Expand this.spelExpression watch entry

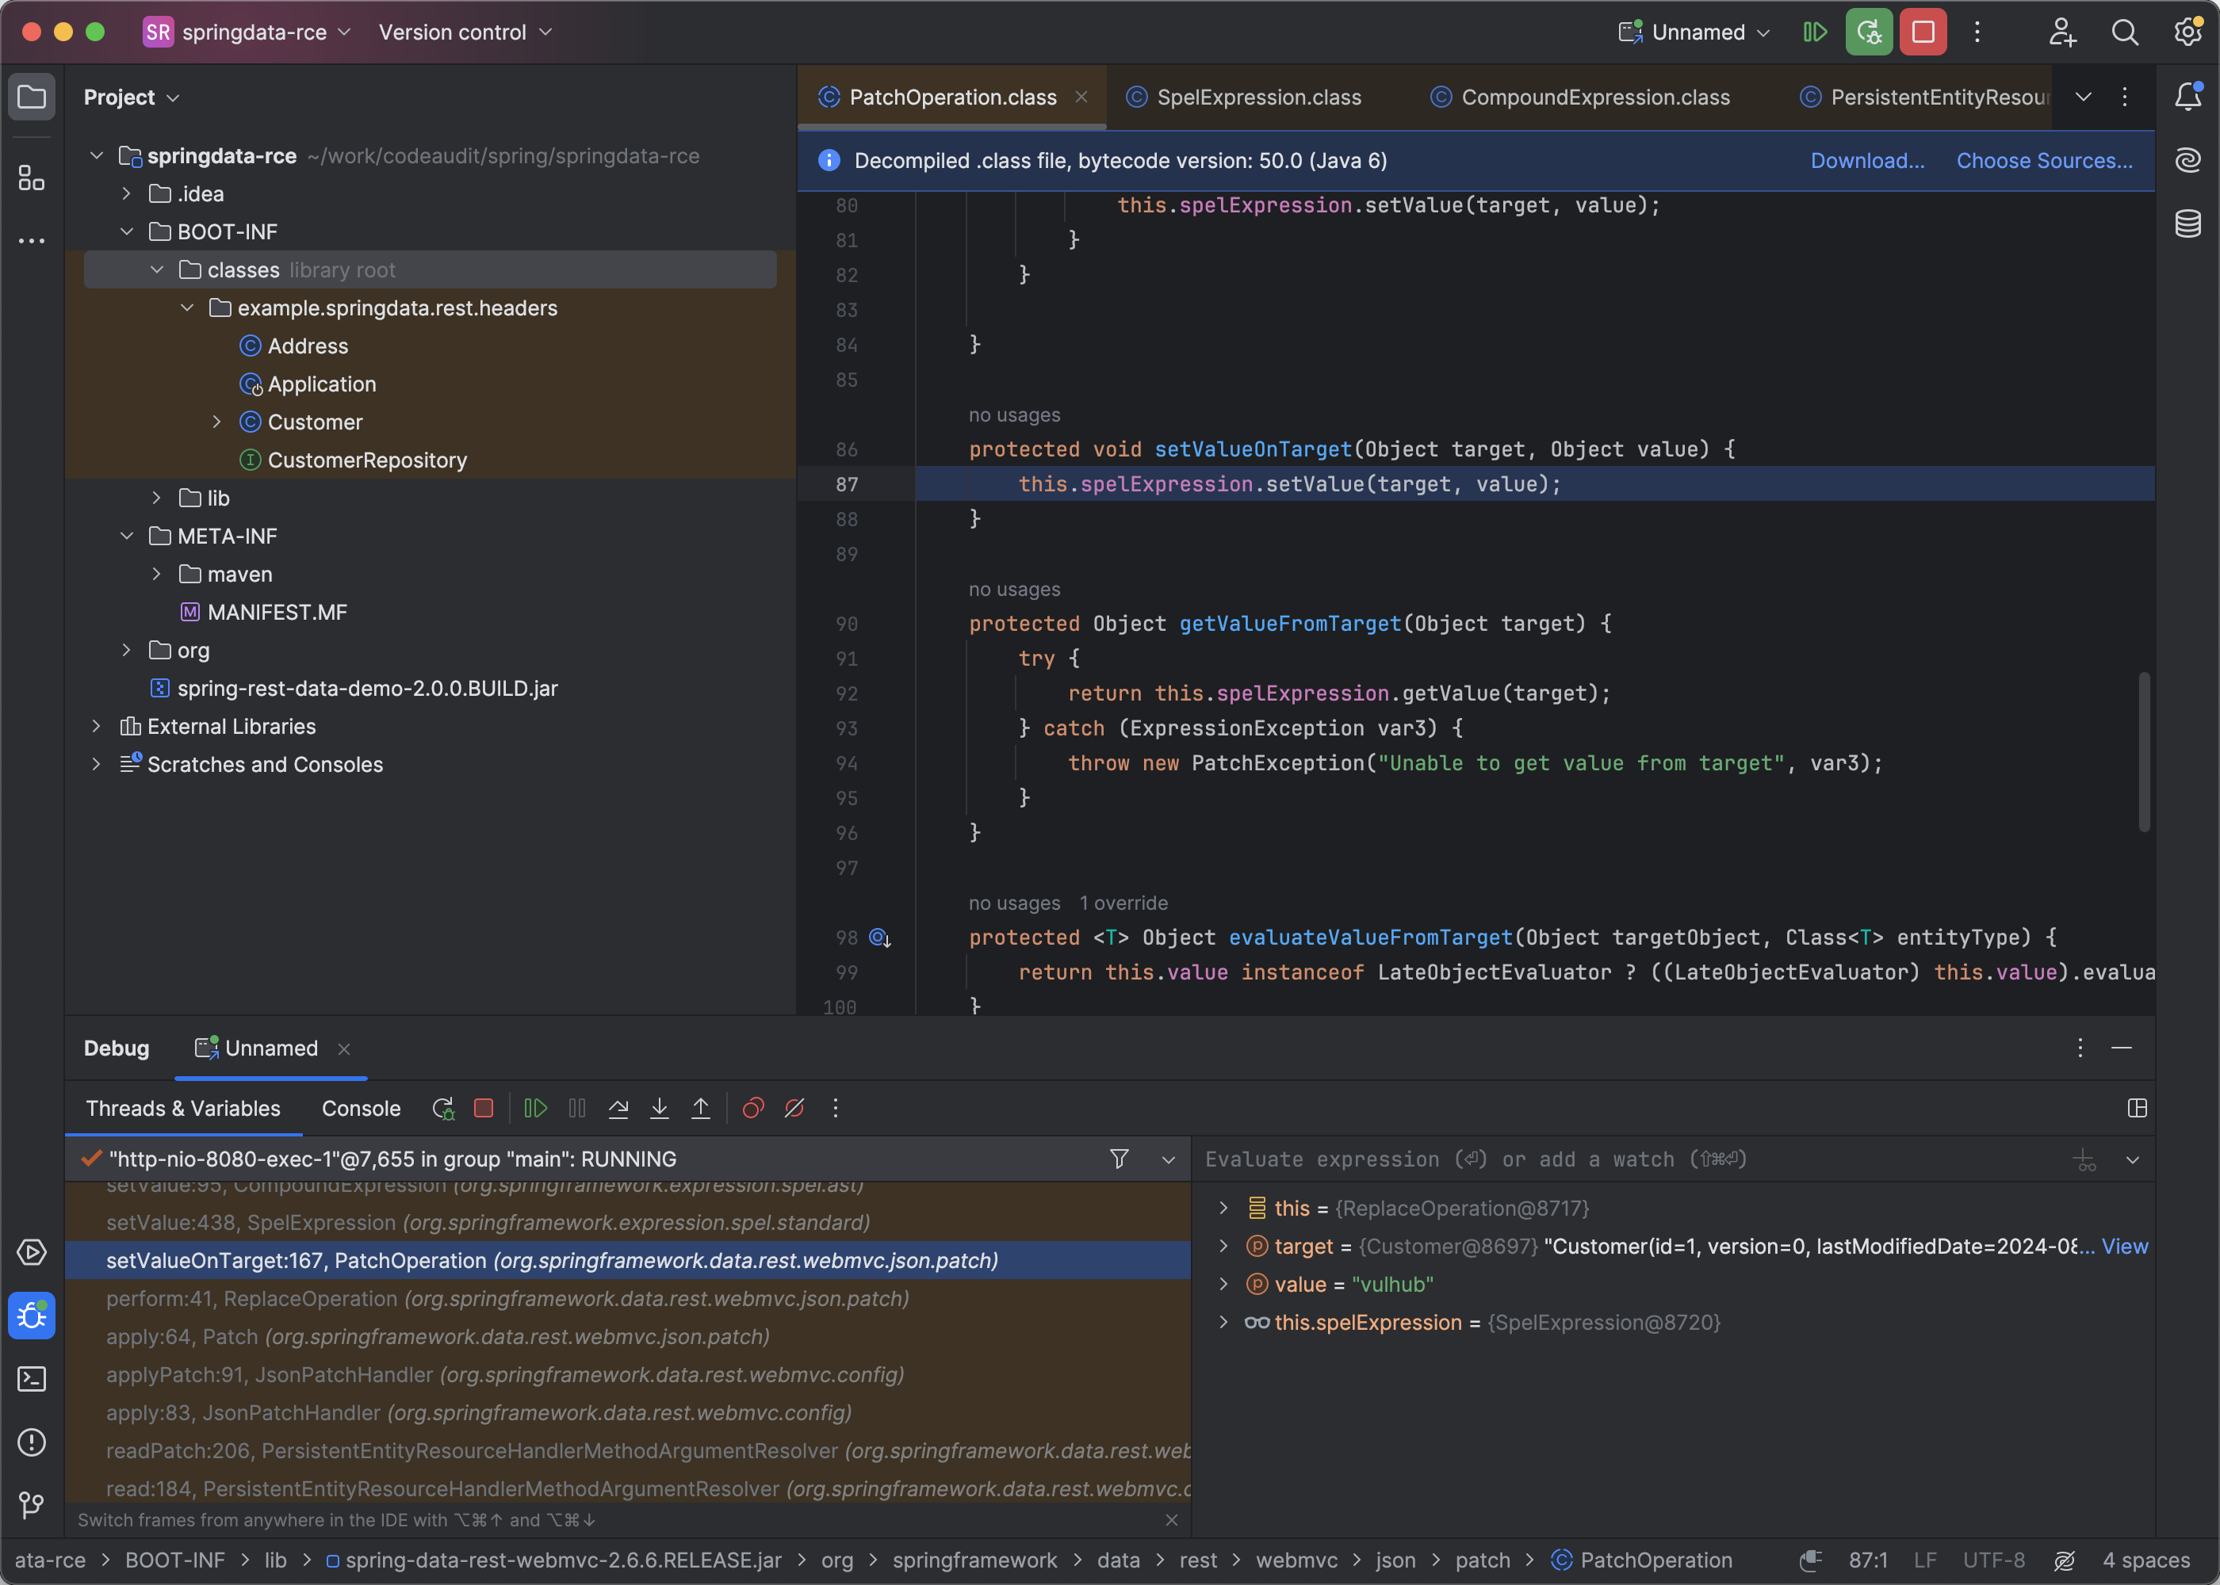(x=1223, y=1323)
